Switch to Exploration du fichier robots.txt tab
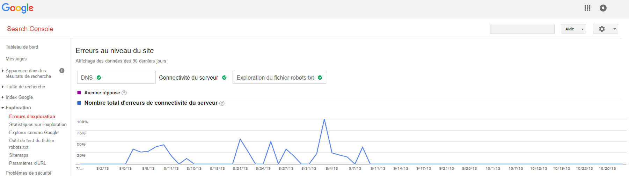This screenshot has width=629, height=176. point(275,78)
